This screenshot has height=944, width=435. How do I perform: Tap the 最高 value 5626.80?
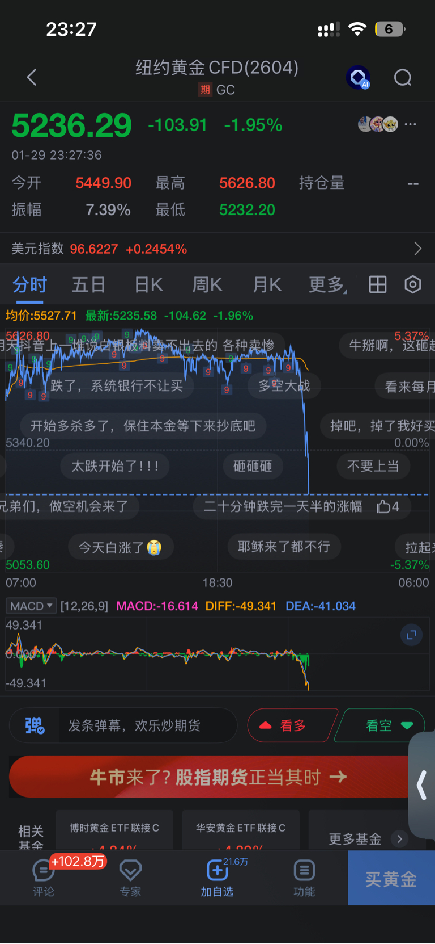[x=247, y=183]
